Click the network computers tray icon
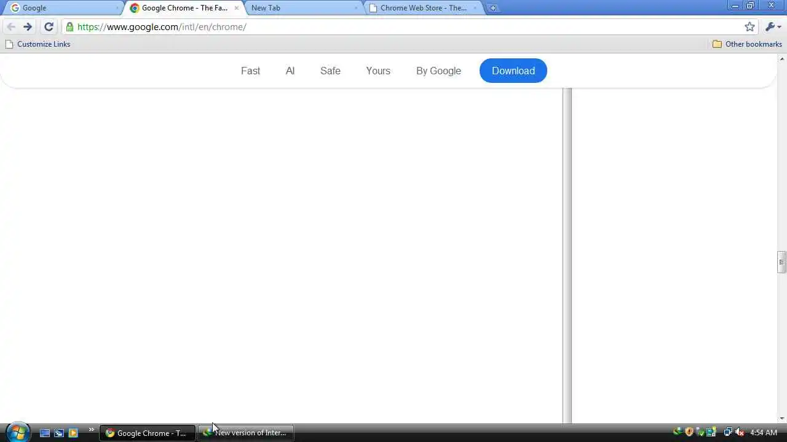 (x=728, y=432)
